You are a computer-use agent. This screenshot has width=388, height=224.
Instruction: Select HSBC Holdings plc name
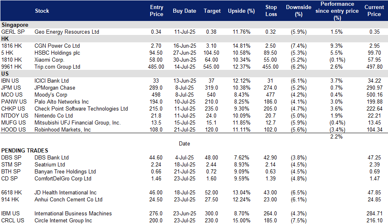coord(58,53)
